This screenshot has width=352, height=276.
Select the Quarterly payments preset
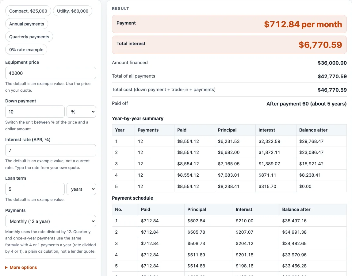pos(29,36)
